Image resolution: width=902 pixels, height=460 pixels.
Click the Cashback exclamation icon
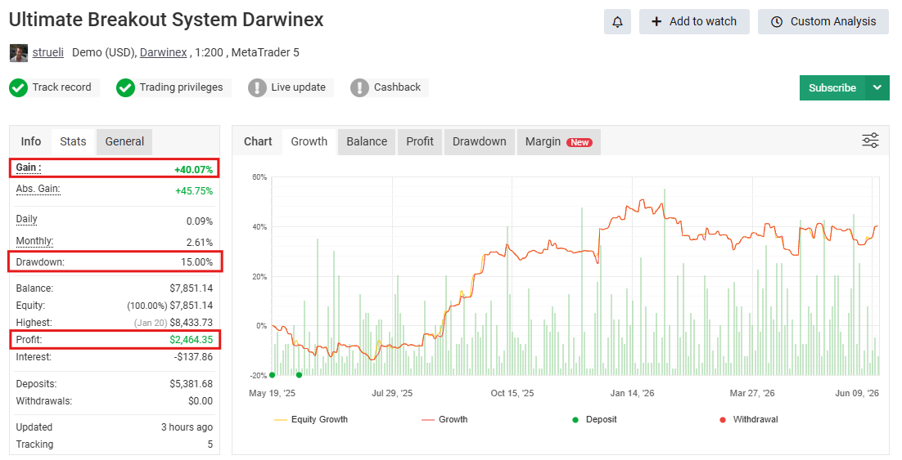(359, 88)
